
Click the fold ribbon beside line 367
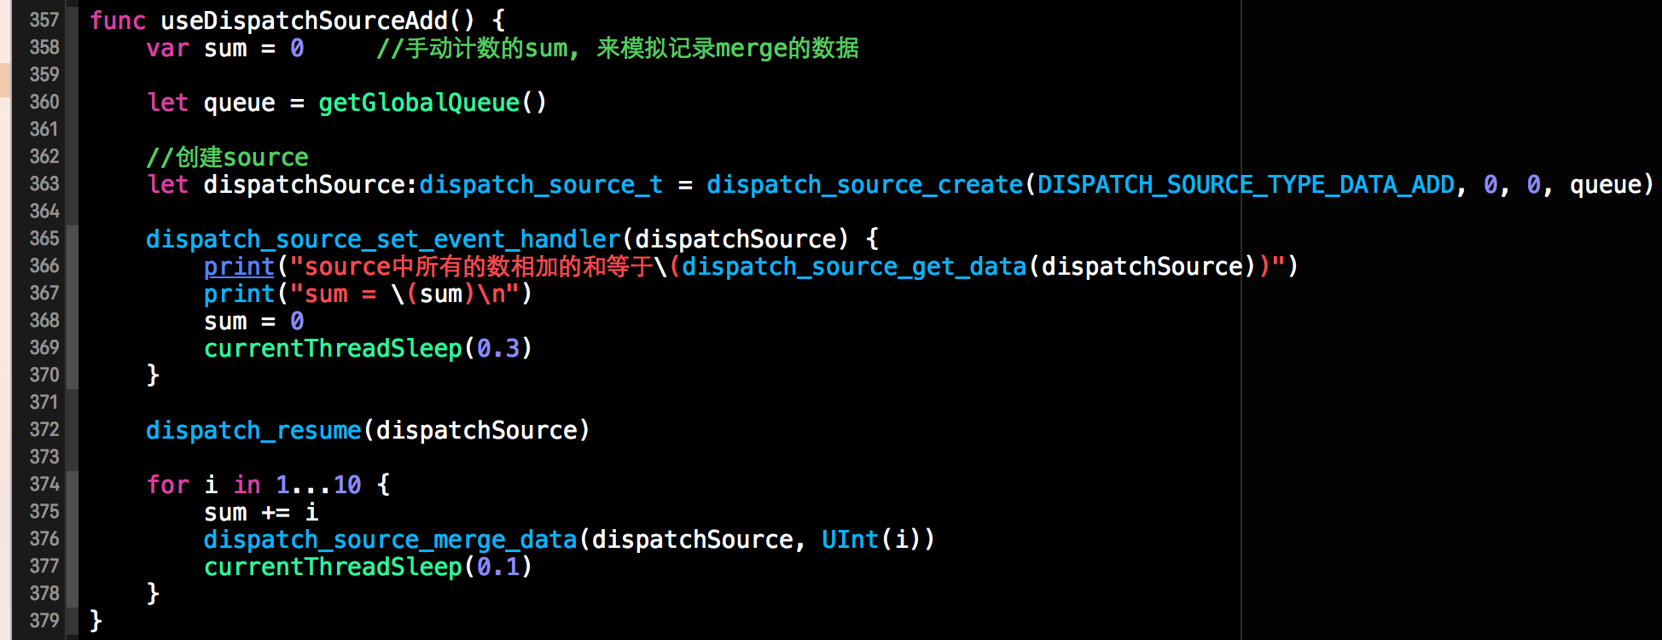coord(73,294)
